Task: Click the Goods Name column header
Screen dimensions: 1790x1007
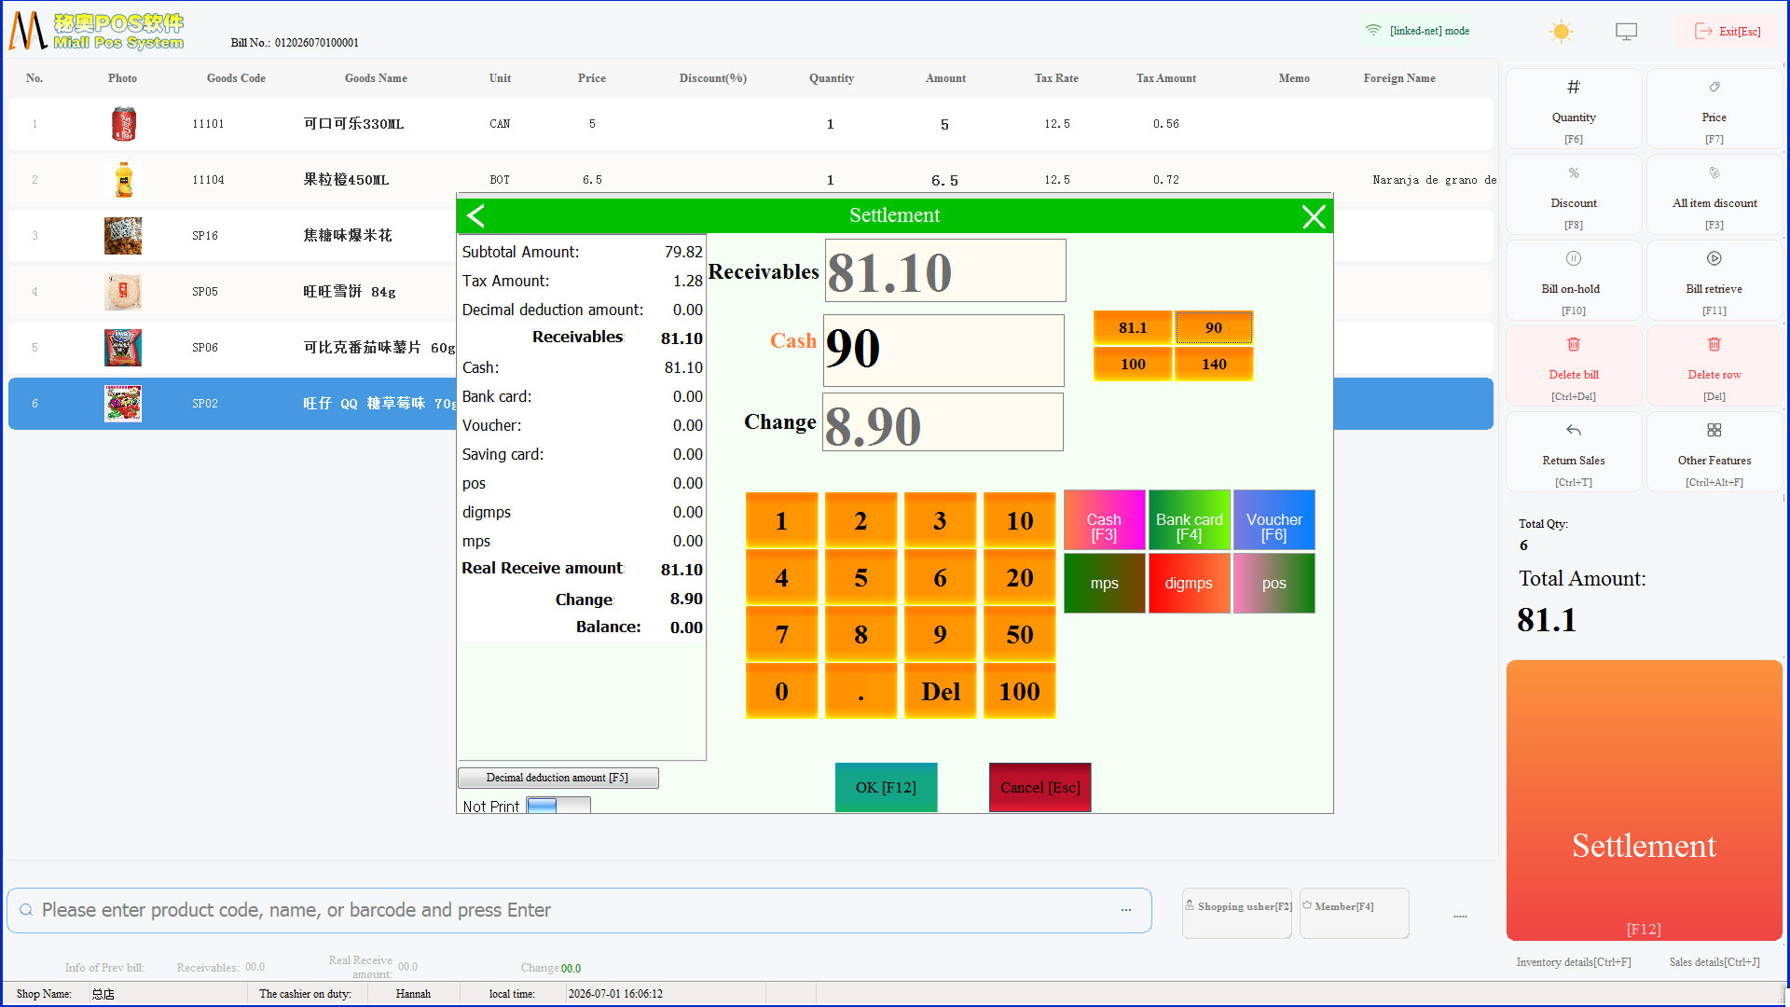Action: pyautogui.click(x=376, y=78)
